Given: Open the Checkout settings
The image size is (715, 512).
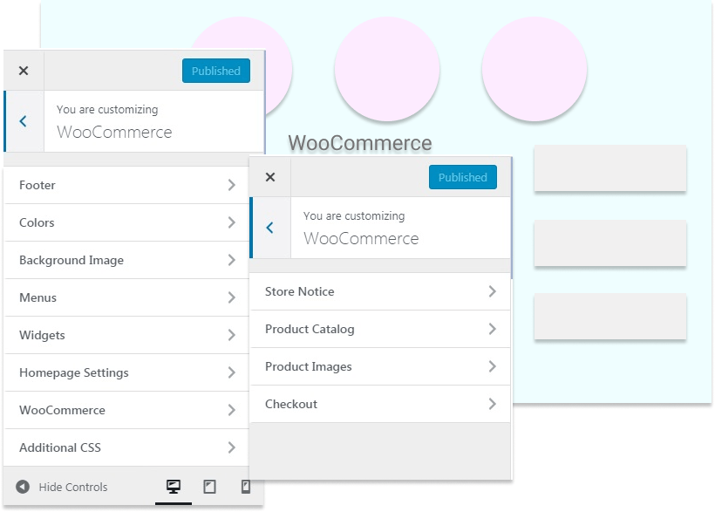Looking at the screenshot, I should [380, 404].
